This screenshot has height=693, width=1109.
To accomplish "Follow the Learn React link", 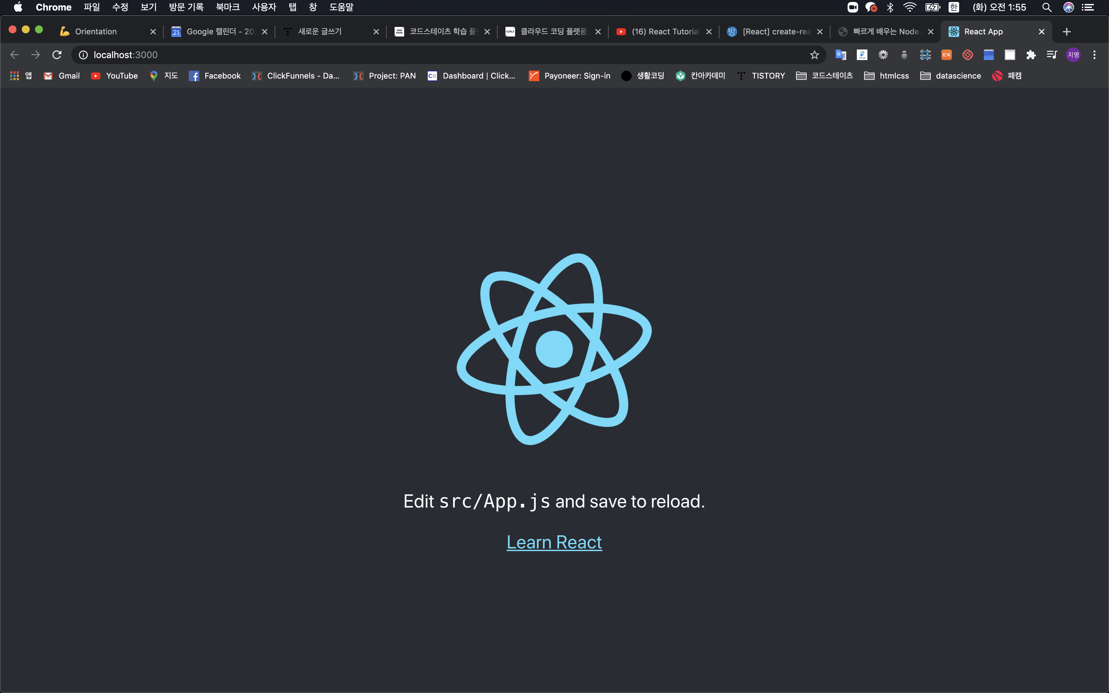I will tap(554, 543).
